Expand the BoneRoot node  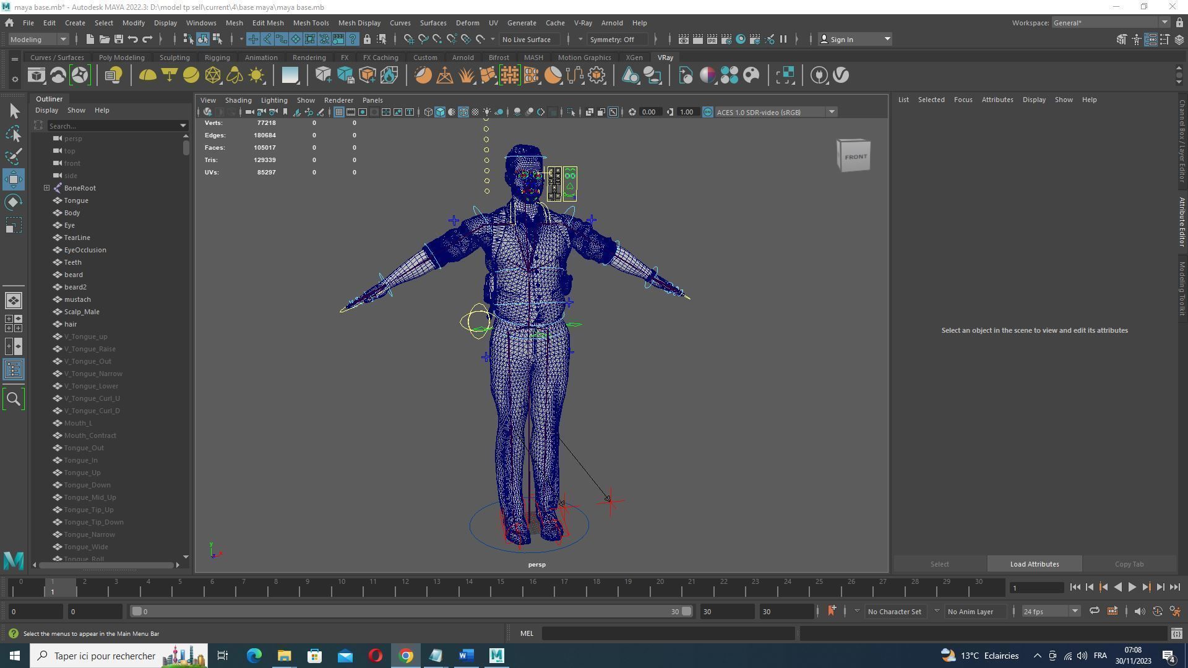pyautogui.click(x=47, y=188)
